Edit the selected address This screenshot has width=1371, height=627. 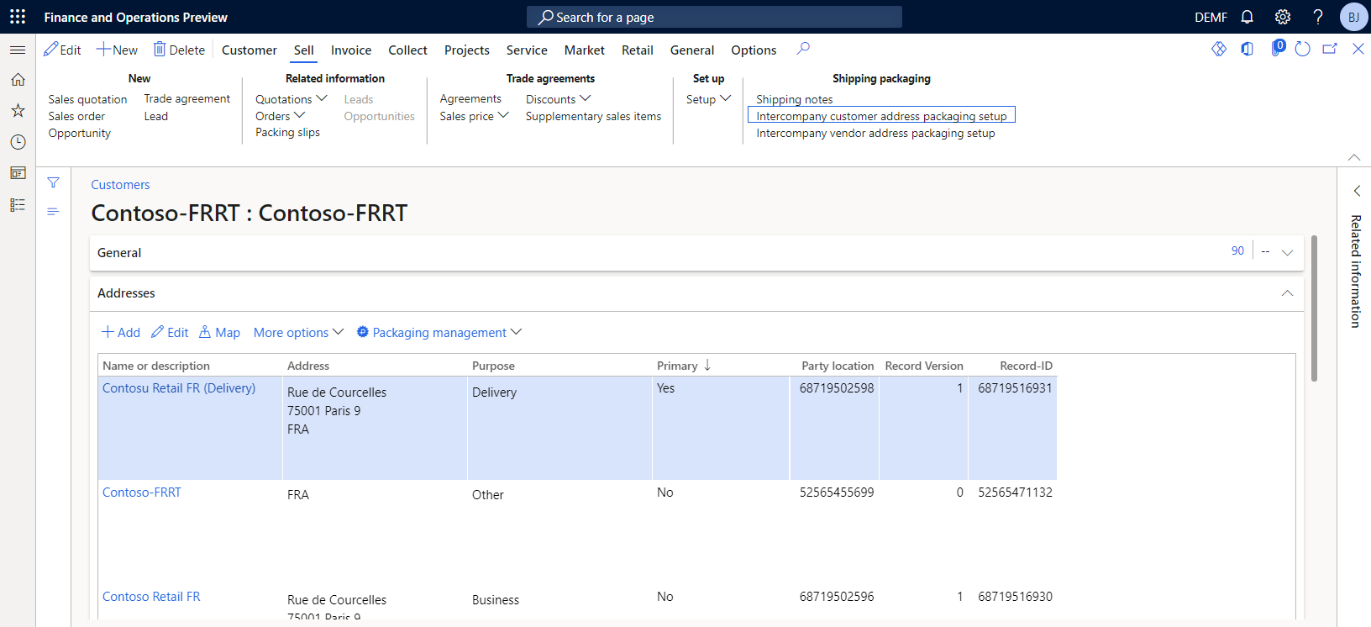tap(170, 332)
